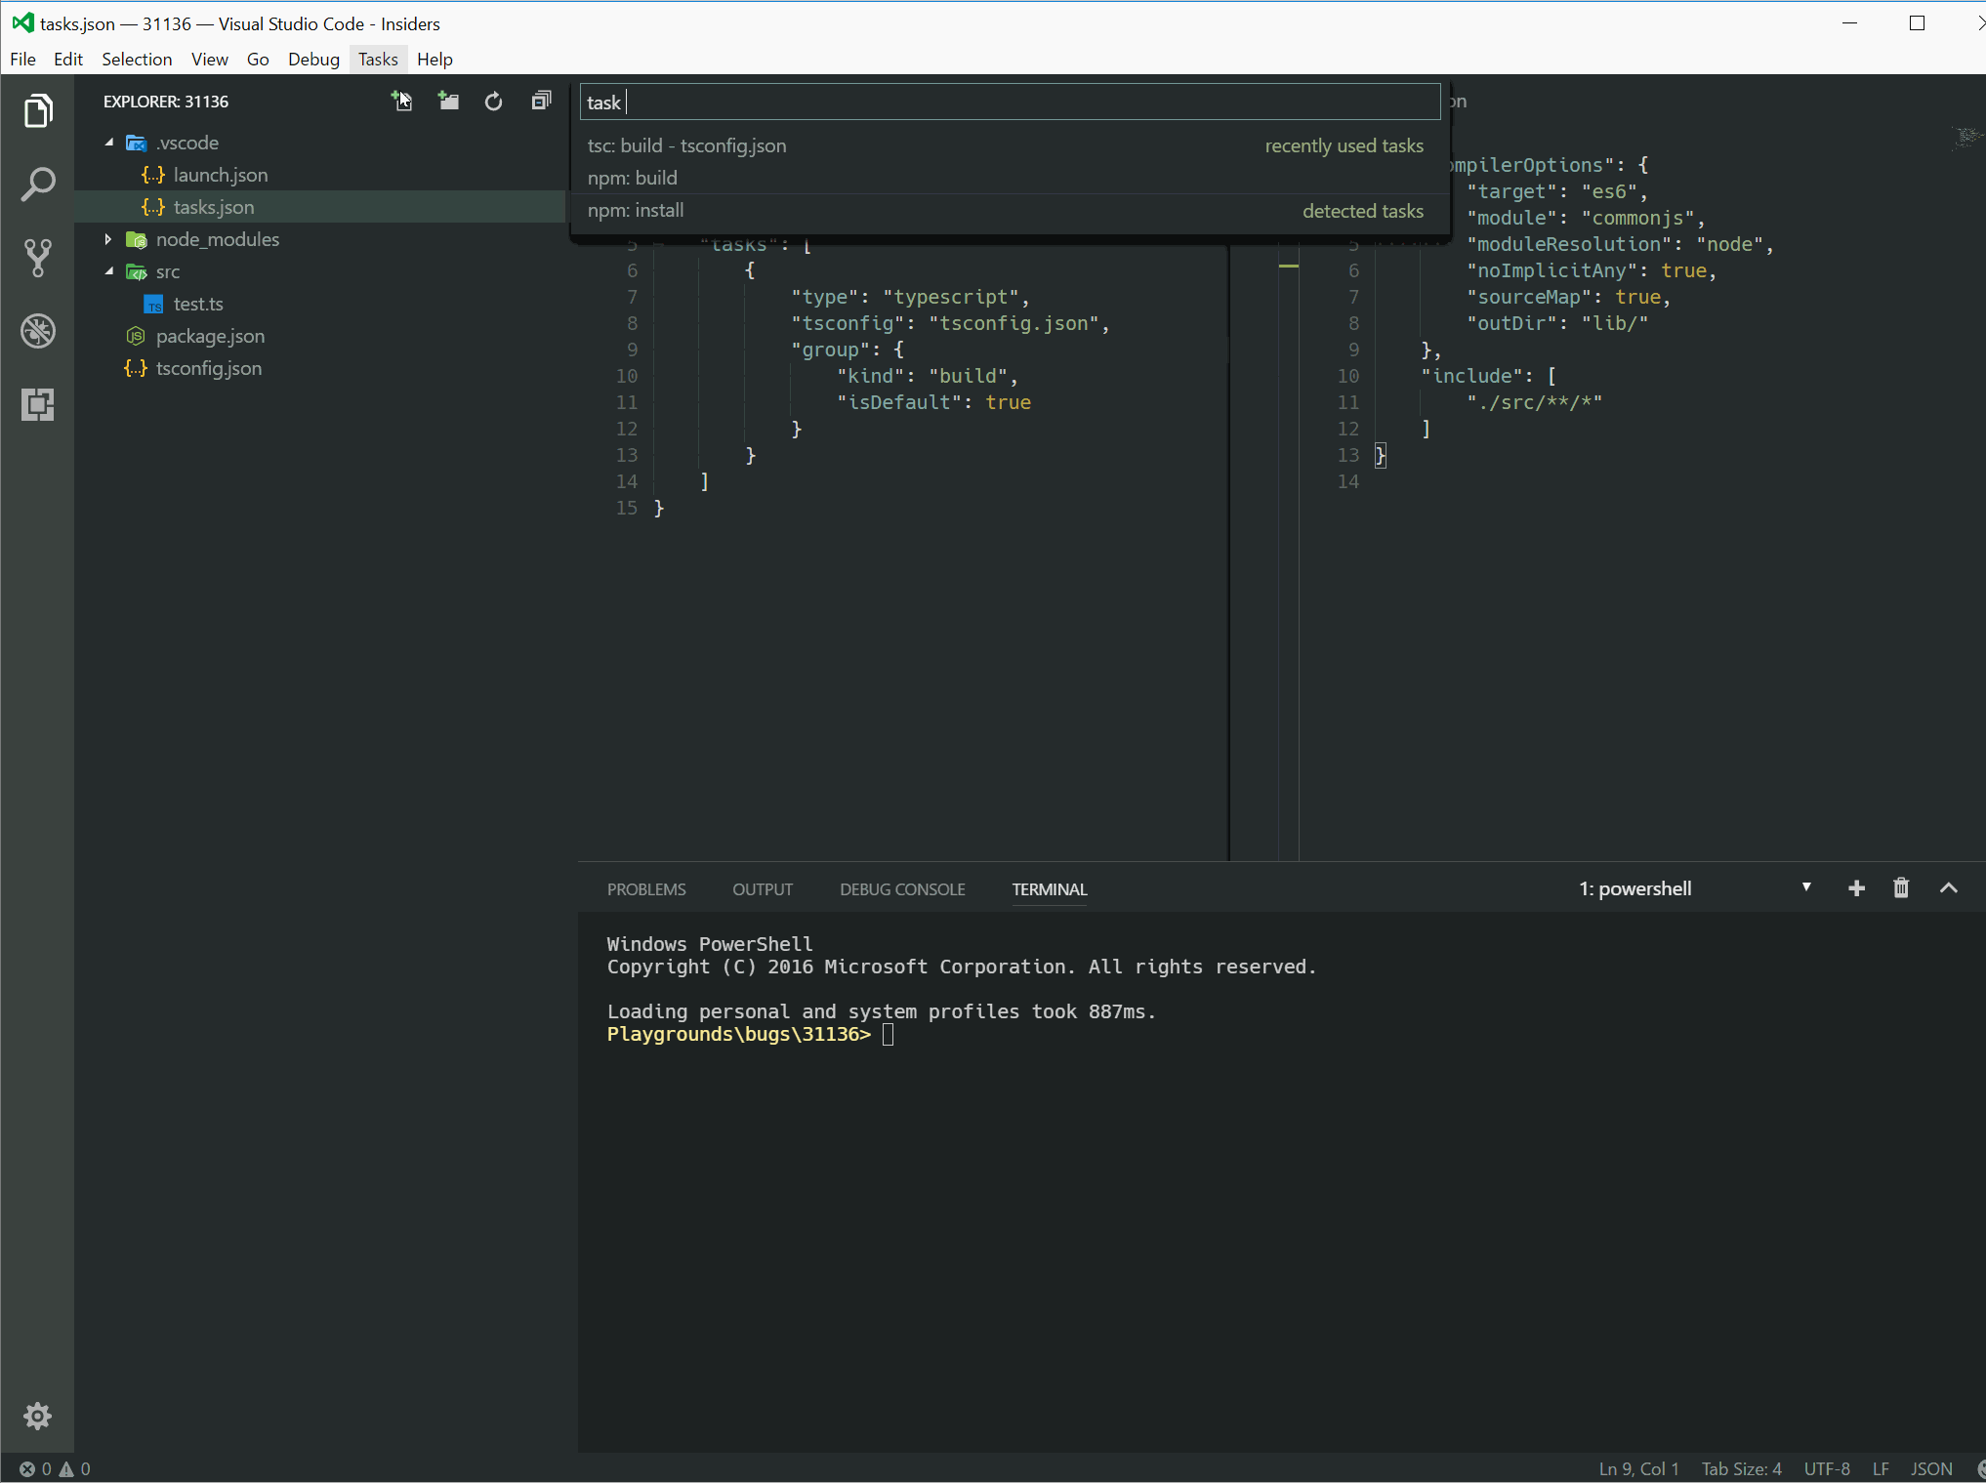Switch to the DEBUG CONSOLE tab
Image resolution: width=1986 pixels, height=1483 pixels.
coord(902,889)
